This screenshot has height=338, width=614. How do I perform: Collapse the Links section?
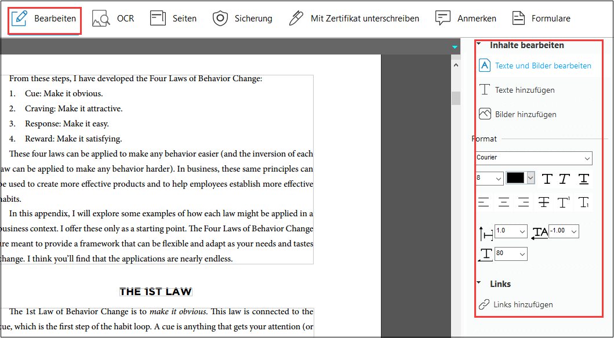pos(479,282)
